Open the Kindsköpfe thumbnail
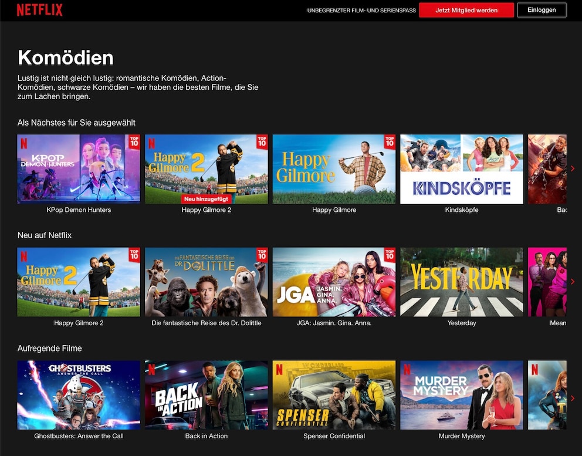Image resolution: width=582 pixels, height=456 pixels. tap(462, 169)
